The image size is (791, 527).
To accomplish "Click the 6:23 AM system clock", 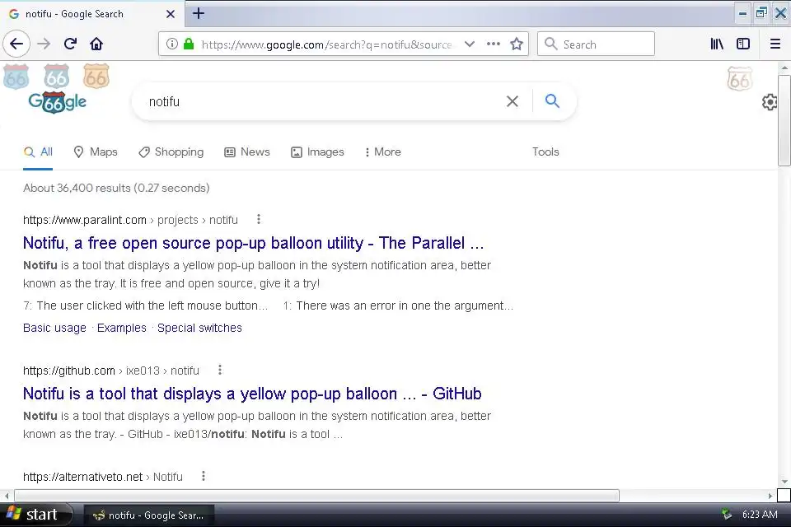I will (x=760, y=515).
